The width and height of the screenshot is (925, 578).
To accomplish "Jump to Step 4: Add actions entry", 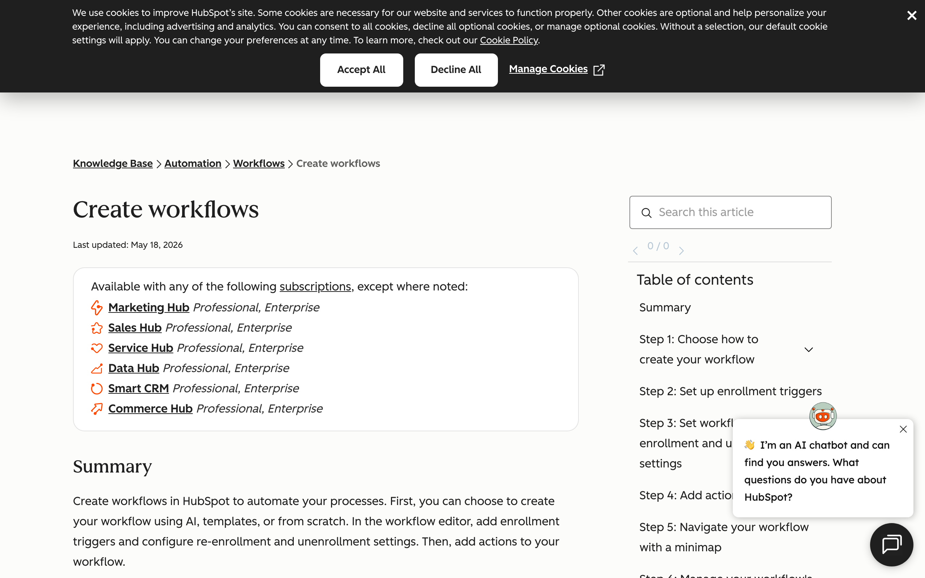I will (686, 495).
